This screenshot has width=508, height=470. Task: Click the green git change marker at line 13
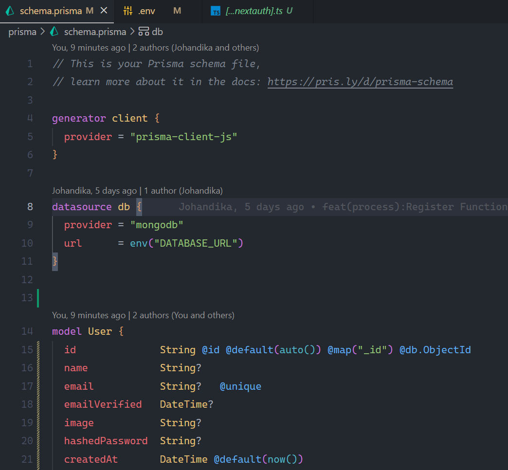pyautogui.click(x=37, y=298)
